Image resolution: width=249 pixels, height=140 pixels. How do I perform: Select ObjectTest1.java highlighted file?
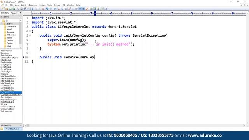[x=11, y=93]
